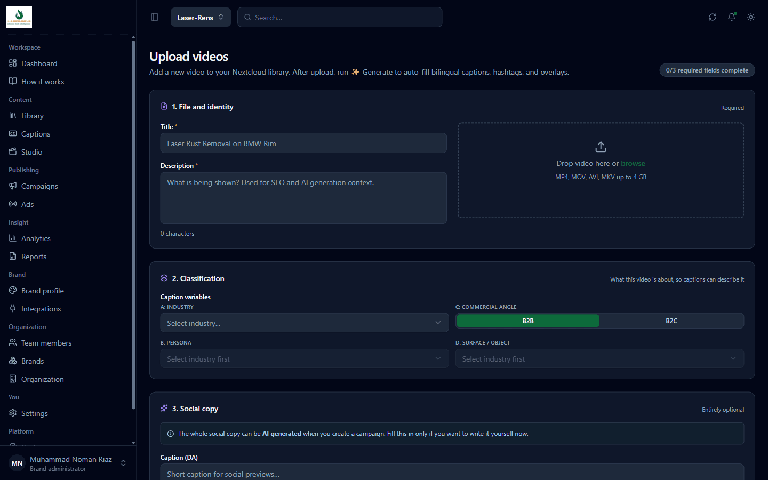768x480 pixels.
Task: Open the Campaigns page label
Action: [x=39, y=186]
